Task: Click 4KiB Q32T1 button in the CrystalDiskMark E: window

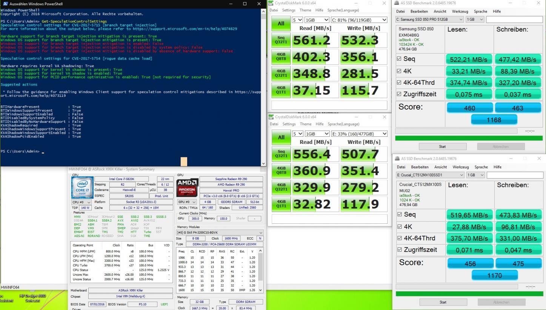Action: pyautogui.click(x=281, y=187)
